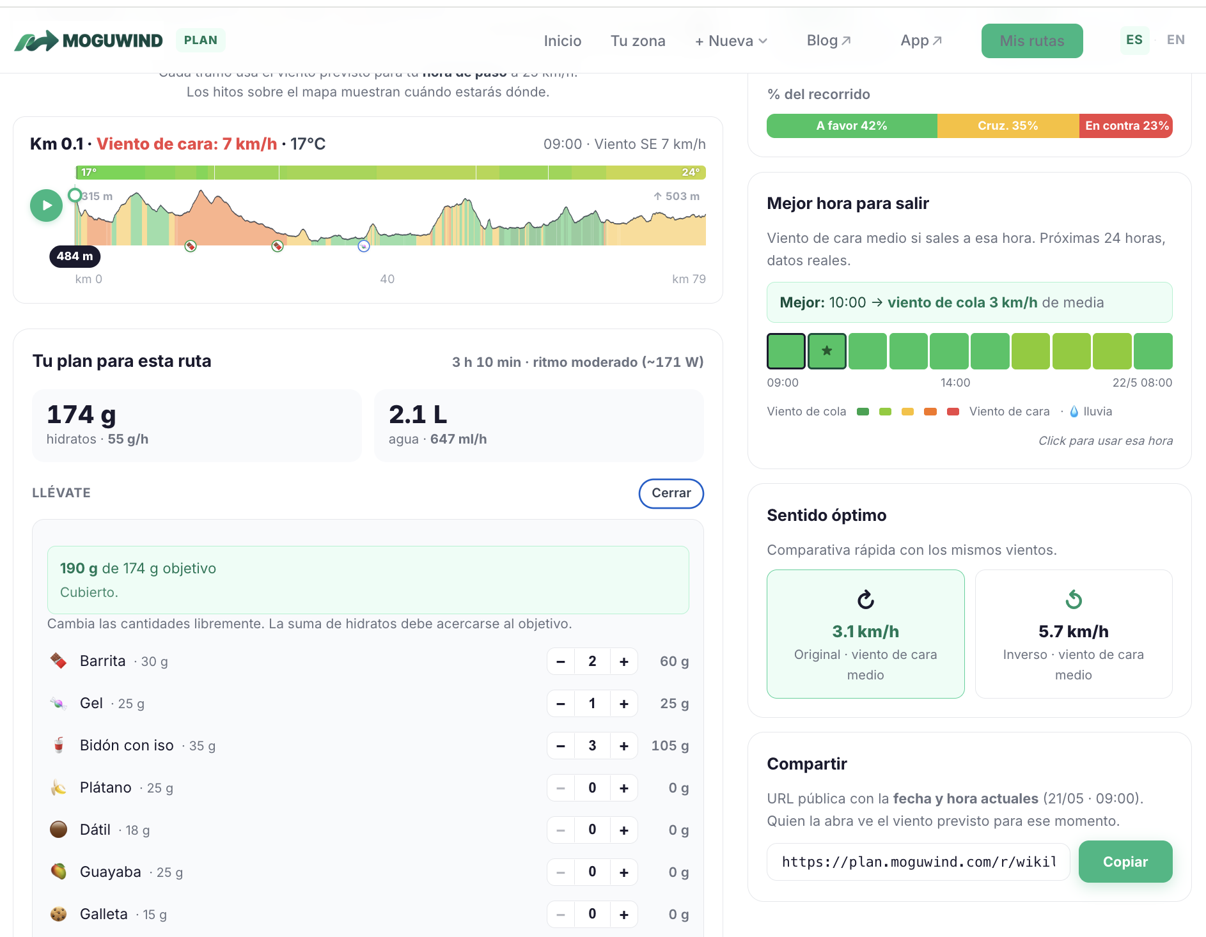The height and width of the screenshot is (937, 1206).
Task: Open Mis rutas button
Action: tap(1031, 41)
